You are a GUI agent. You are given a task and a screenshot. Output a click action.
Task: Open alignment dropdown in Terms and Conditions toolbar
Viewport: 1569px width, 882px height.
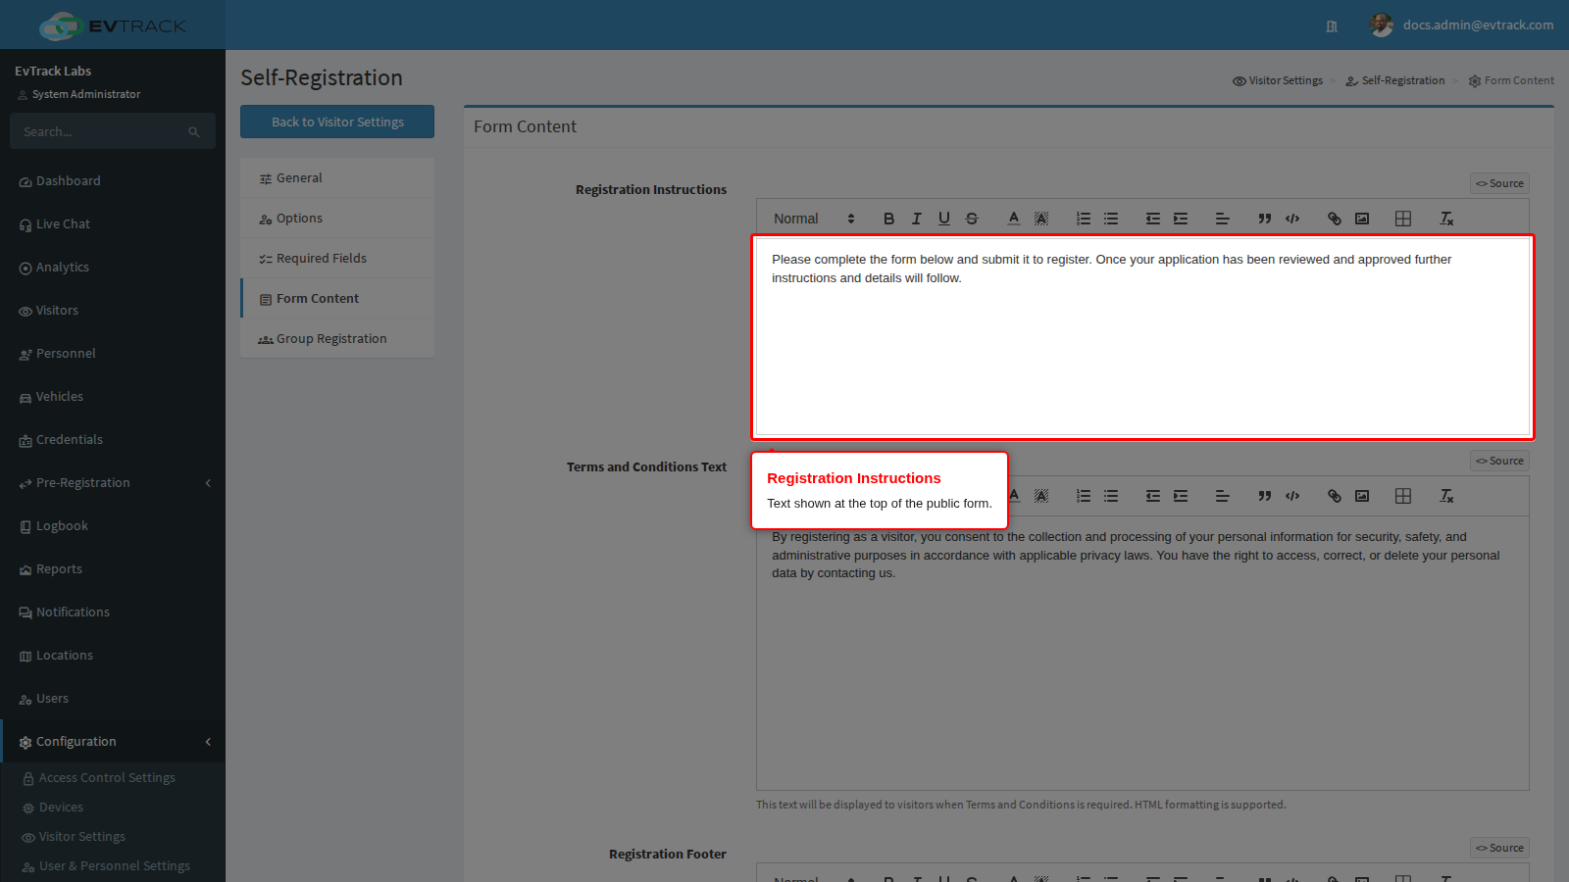click(x=1223, y=496)
